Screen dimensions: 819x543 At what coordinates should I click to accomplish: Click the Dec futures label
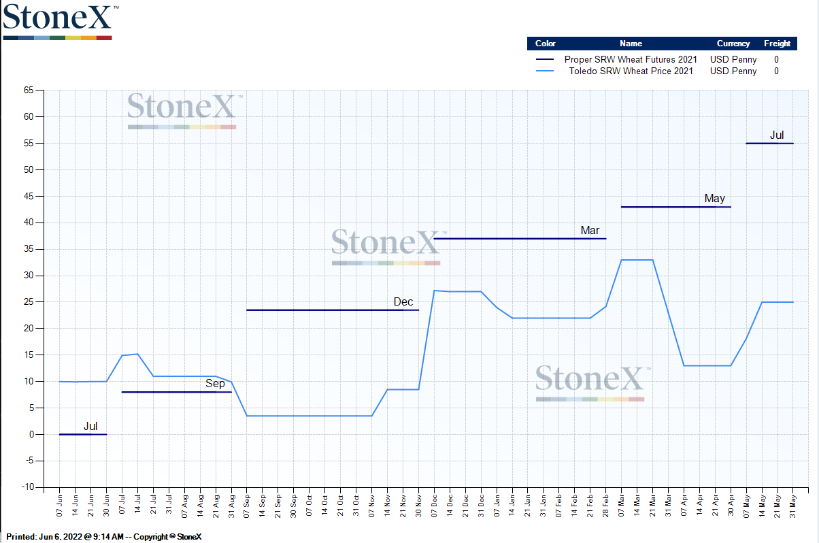point(403,302)
